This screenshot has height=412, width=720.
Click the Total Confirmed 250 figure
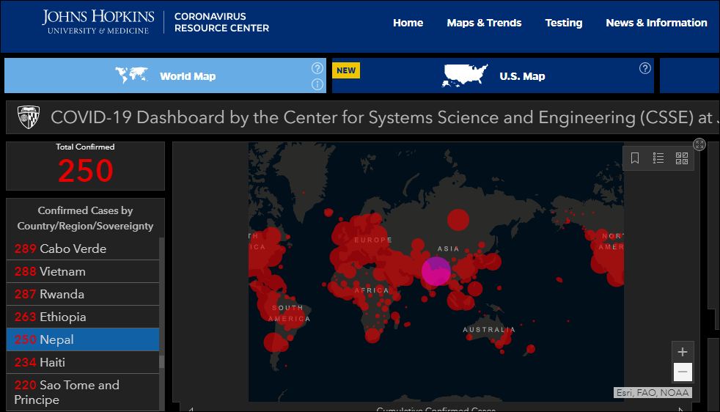click(85, 171)
